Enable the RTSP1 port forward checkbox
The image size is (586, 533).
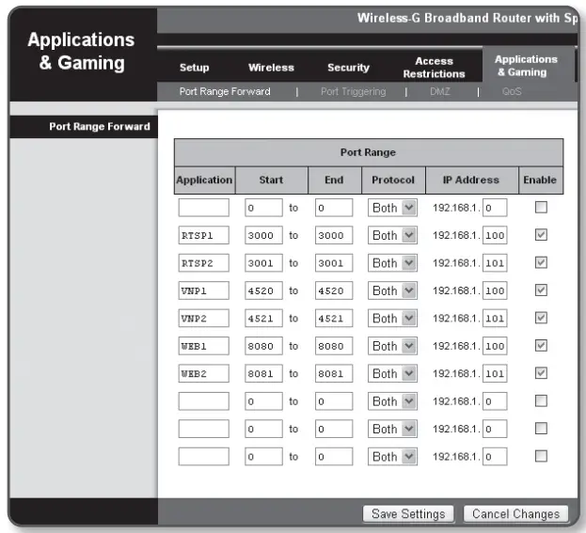(541, 235)
